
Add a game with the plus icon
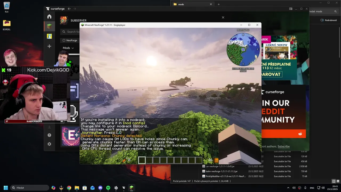(49, 46)
